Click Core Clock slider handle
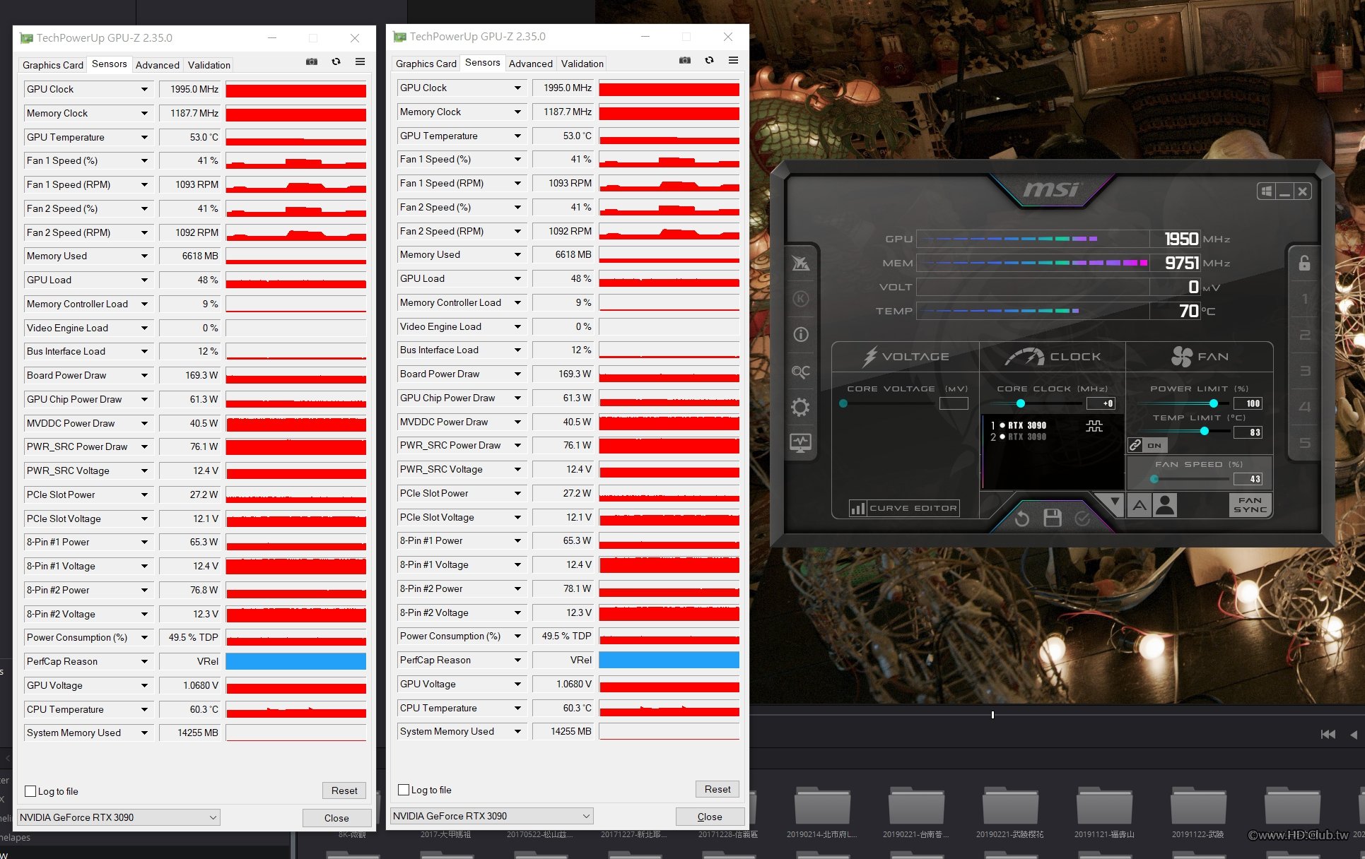This screenshot has height=859, width=1365. click(x=1020, y=403)
